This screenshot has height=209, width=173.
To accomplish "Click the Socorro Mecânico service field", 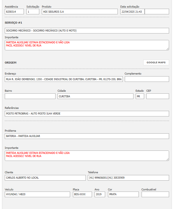I will tap(87, 31).
